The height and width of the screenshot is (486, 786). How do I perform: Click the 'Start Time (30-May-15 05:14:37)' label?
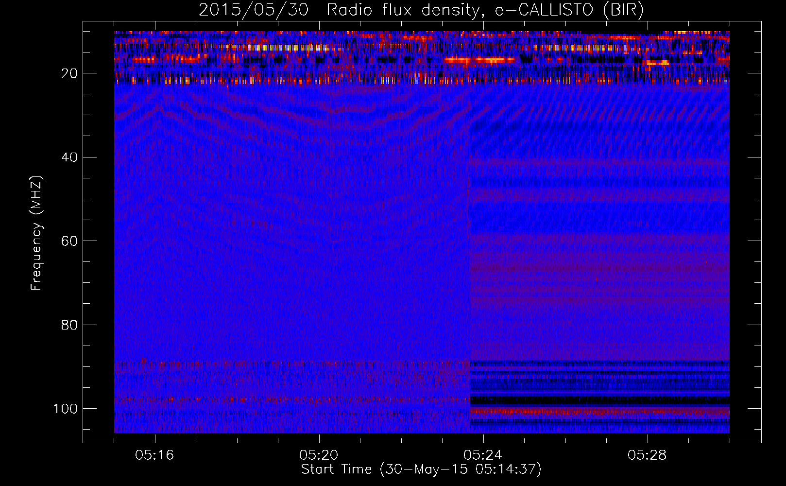coord(421,469)
